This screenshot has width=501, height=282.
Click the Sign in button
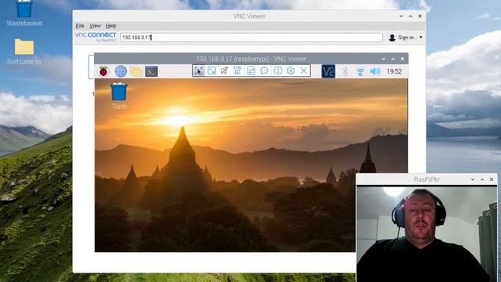point(405,38)
